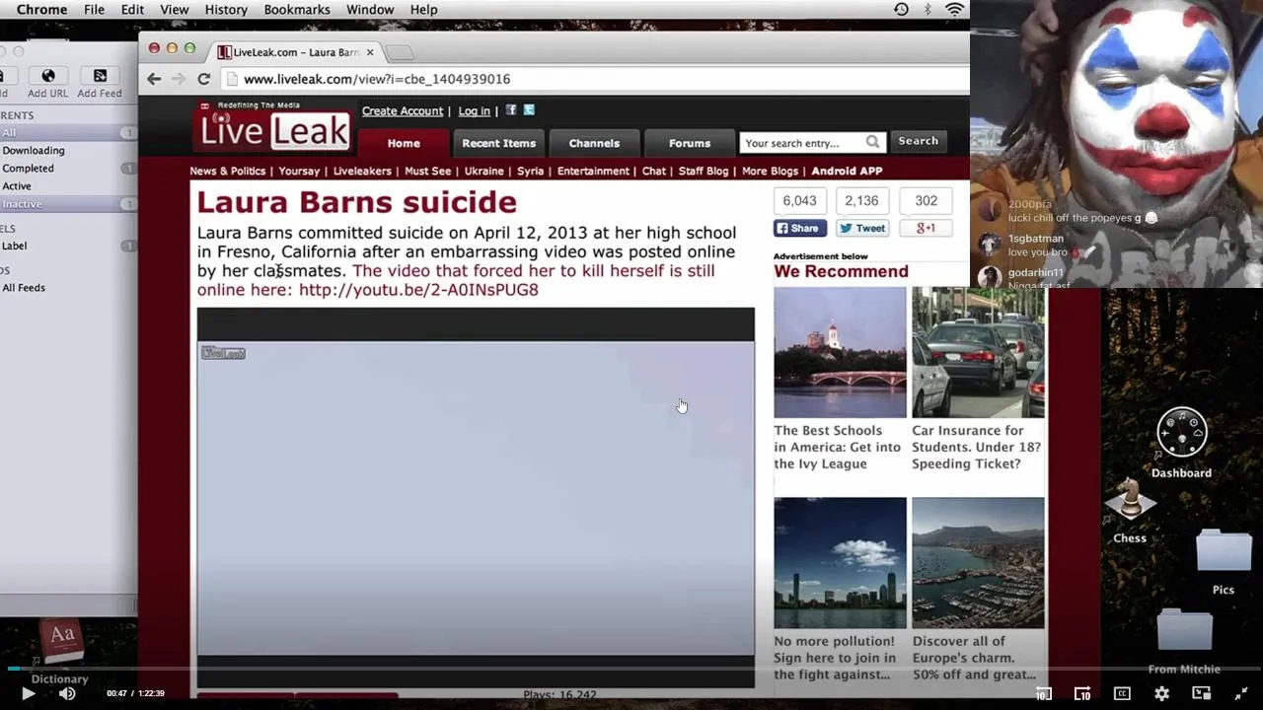Open LiveLeak's Twitter icon in header

click(x=529, y=110)
